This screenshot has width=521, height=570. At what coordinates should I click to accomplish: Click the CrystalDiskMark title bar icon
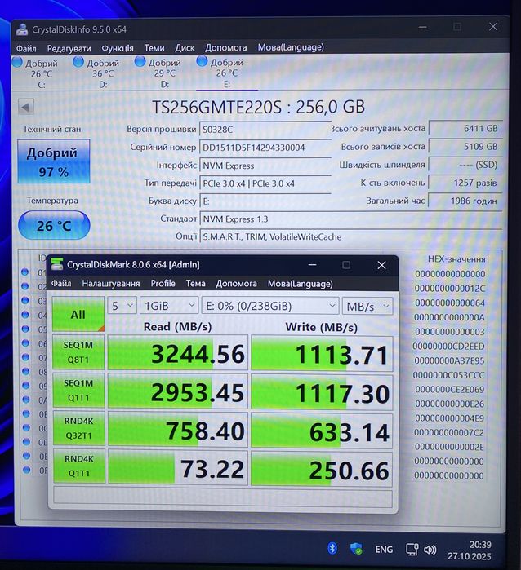tap(57, 264)
